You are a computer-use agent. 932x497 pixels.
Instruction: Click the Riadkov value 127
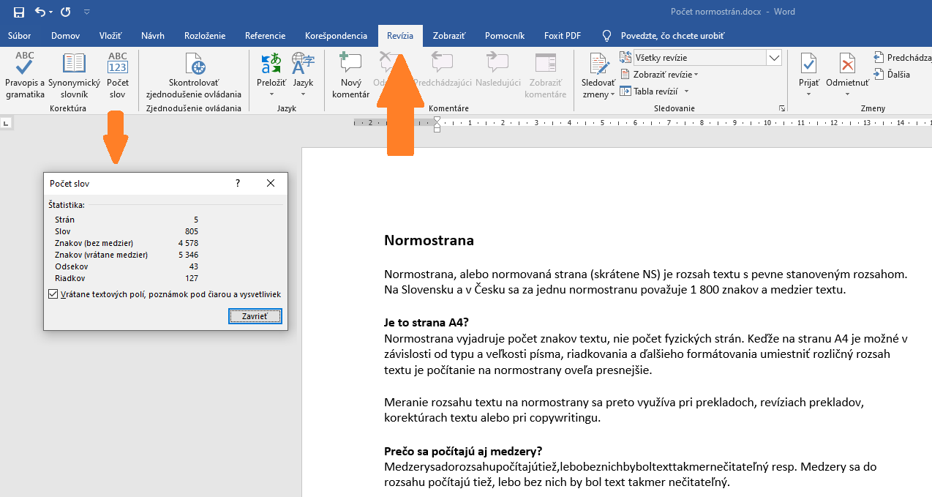191,278
